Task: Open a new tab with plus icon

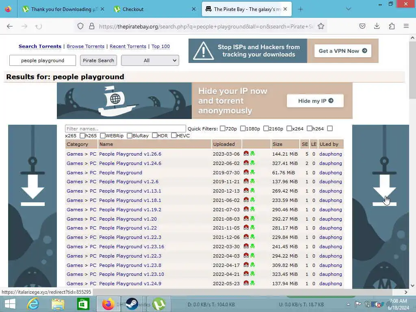Action: tap(300, 9)
